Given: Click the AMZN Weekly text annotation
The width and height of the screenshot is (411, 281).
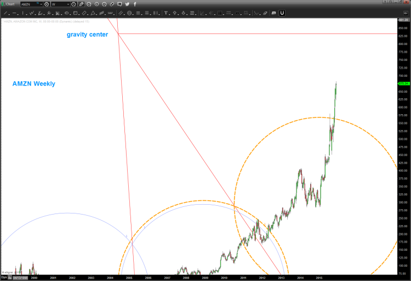Looking at the screenshot, I should (x=34, y=83).
